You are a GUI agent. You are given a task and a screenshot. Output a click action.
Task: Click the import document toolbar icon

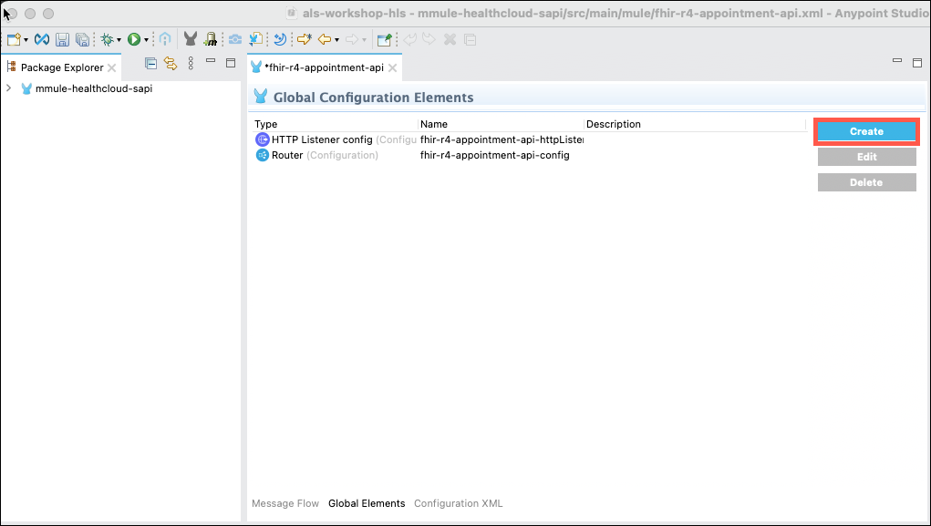pyautogui.click(x=256, y=40)
